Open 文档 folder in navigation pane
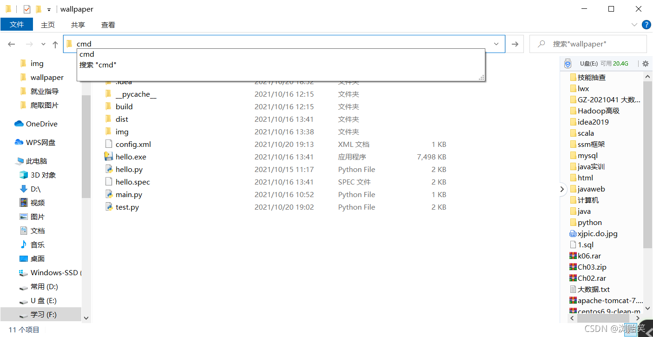 pyautogui.click(x=38, y=231)
